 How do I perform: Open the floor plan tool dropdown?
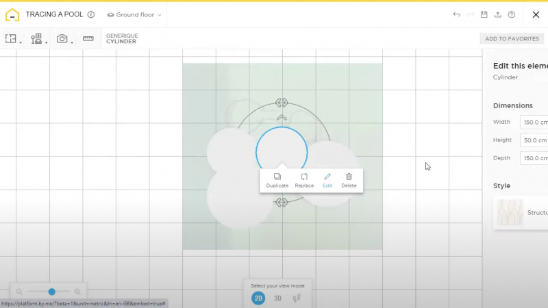[x=12, y=39]
